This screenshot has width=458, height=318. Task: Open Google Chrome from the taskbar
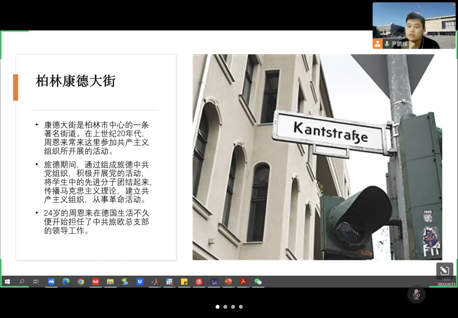81,282
